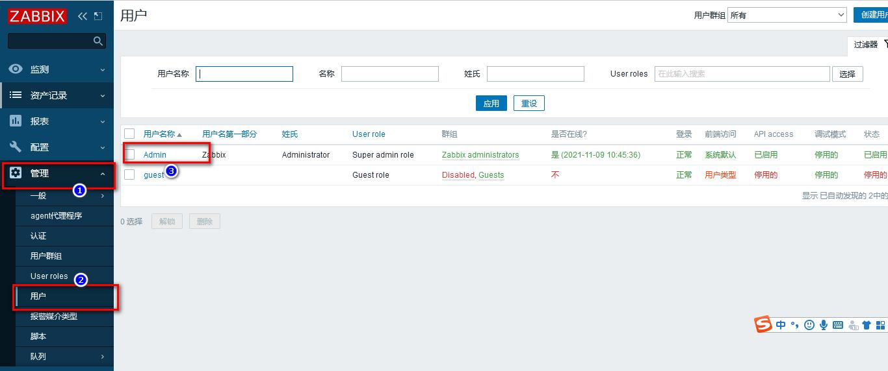Viewport: 888px width, 371px height.
Task: Focus the 姓氏 filter input
Action: 536,74
